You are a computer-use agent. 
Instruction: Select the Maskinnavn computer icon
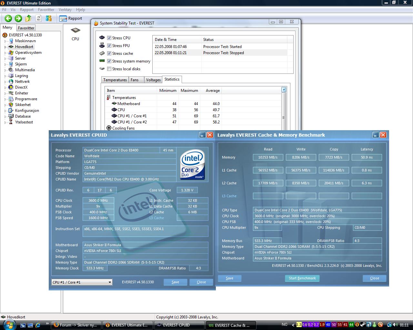click(11, 41)
